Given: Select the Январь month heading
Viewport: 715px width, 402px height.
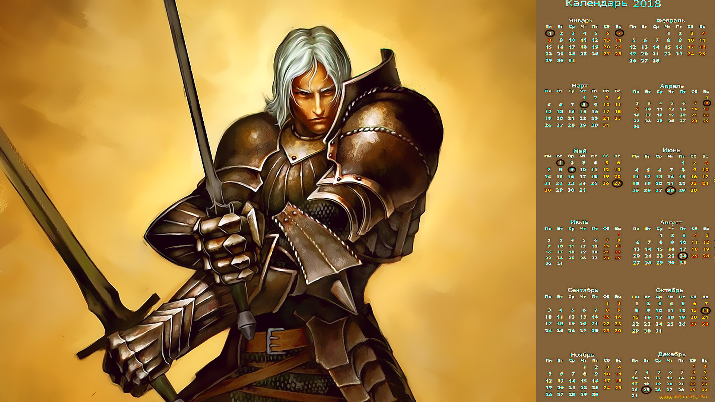Looking at the screenshot, I should [580, 20].
